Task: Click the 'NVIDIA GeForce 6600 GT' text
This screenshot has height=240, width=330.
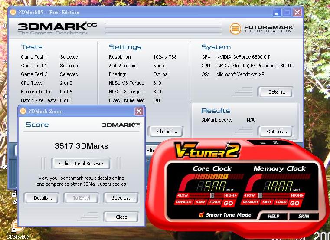Action: [243, 57]
